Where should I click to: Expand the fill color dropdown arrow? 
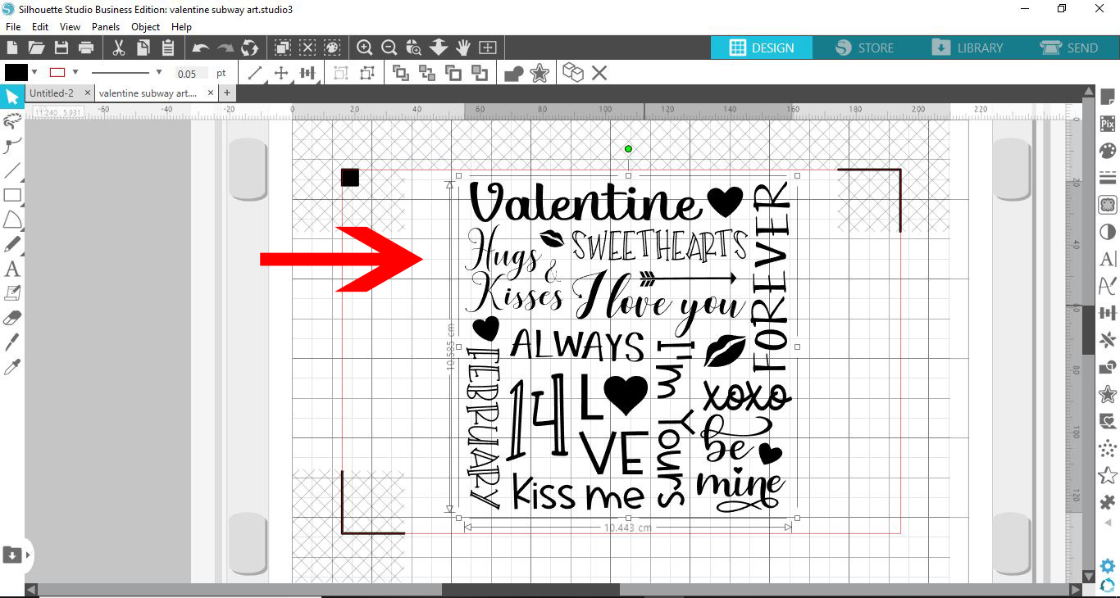[34, 72]
